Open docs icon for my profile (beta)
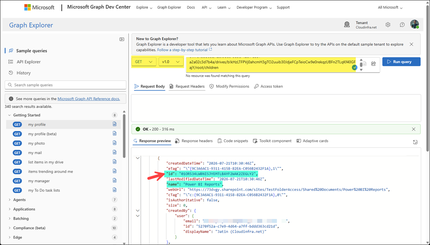Viewport: 430px width, 245px height. [115, 133]
